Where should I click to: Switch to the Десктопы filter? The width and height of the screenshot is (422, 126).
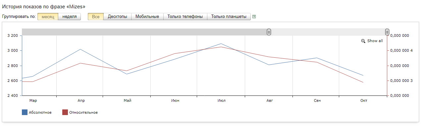pyautogui.click(x=118, y=17)
